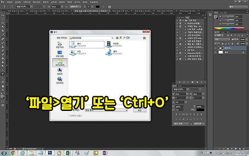Screen dimensions: 249x156
Task: Choose 네트워크 in dialog sidebar
Action: (x=60, y=80)
